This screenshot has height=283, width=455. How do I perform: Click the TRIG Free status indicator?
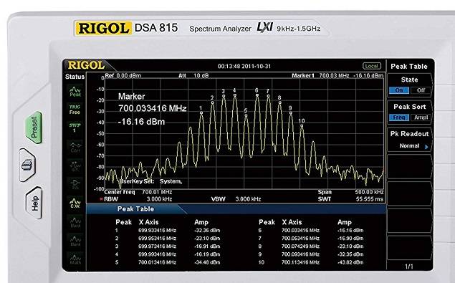[x=75, y=110]
